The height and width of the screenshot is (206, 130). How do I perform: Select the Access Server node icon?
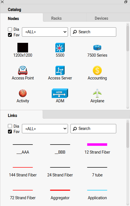pyautogui.click(x=60, y=70)
